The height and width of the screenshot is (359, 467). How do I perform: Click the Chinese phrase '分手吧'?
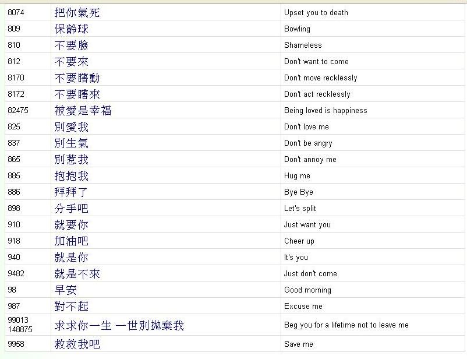pos(72,209)
